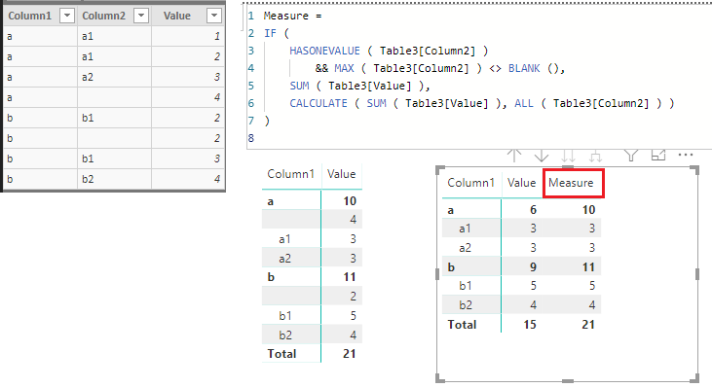Click the Column1 header in the matrix without Measure
This screenshot has height=388, width=712.
click(x=290, y=174)
